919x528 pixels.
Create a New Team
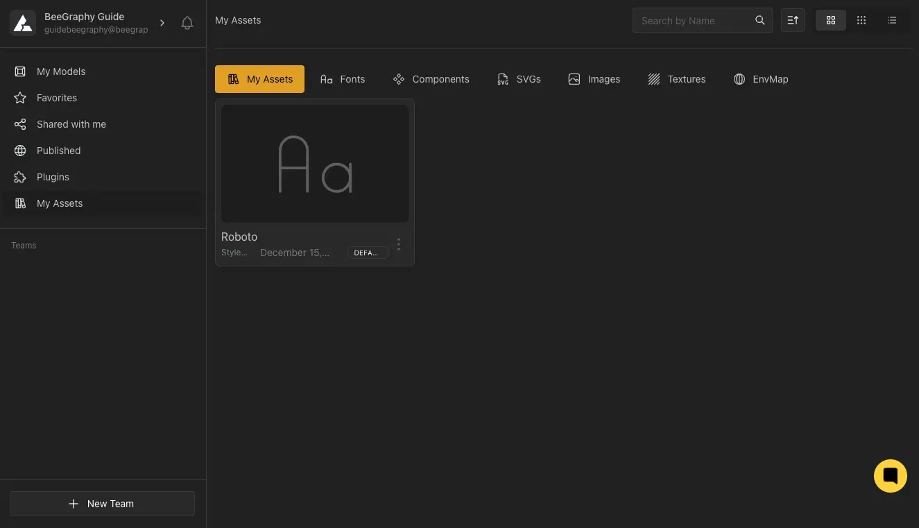102,504
